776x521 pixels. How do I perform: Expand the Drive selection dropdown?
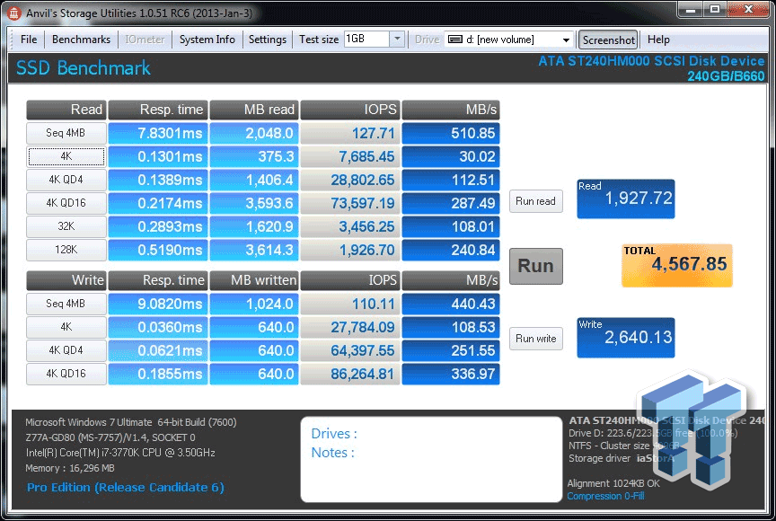click(566, 40)
